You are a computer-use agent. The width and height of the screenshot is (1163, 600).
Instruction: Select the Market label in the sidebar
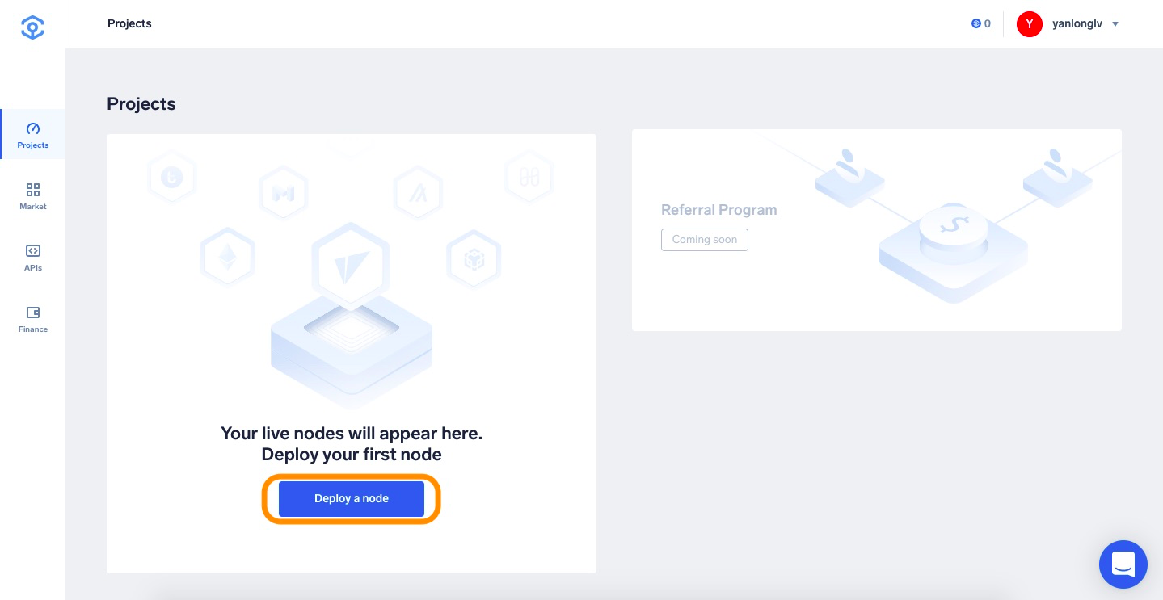[33, 207]
